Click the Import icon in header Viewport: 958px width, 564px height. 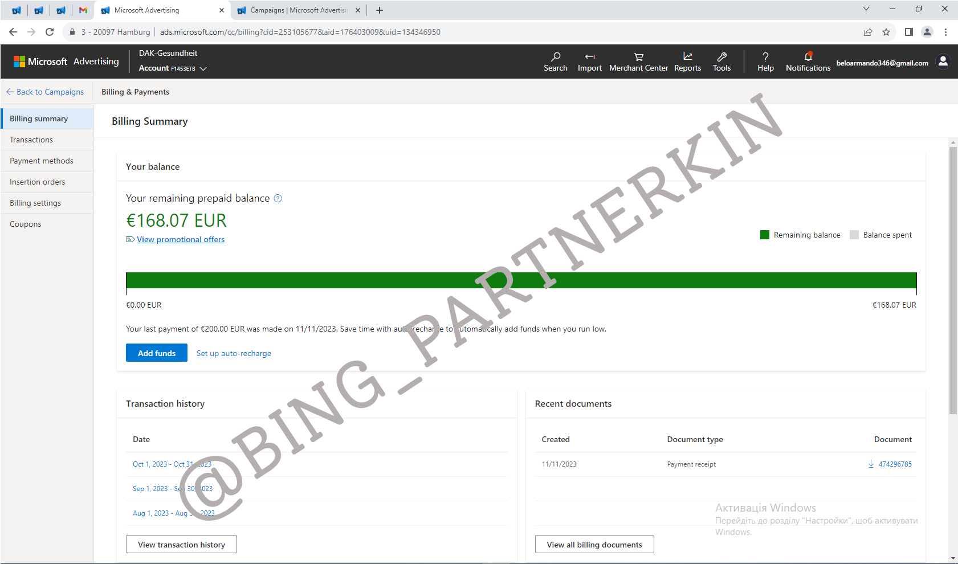pos(589,56)
